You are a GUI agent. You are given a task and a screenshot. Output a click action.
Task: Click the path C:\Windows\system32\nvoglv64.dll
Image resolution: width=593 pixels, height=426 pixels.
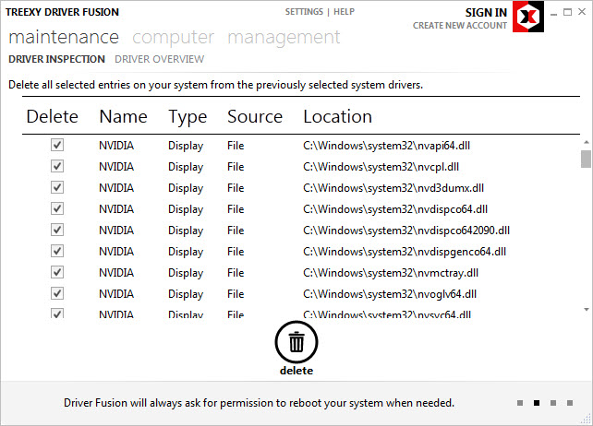390,294
